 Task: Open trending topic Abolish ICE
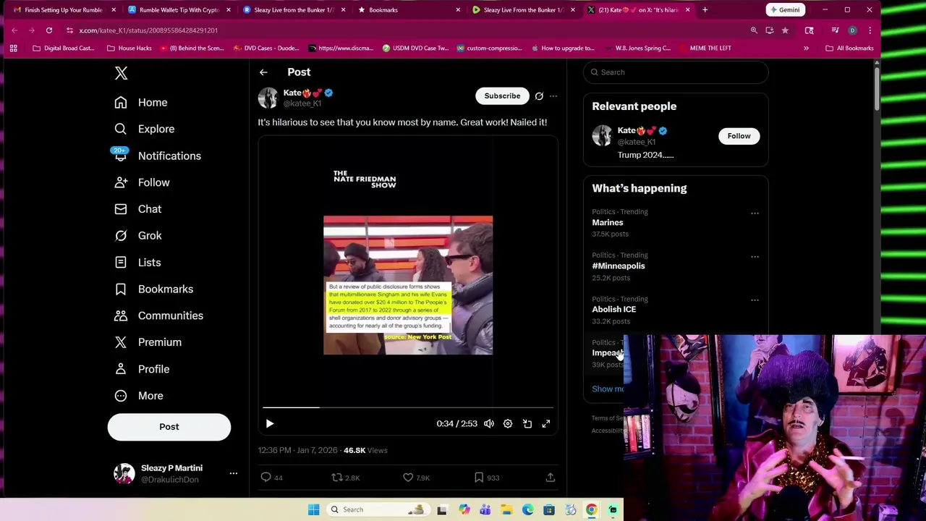point(613,310)
